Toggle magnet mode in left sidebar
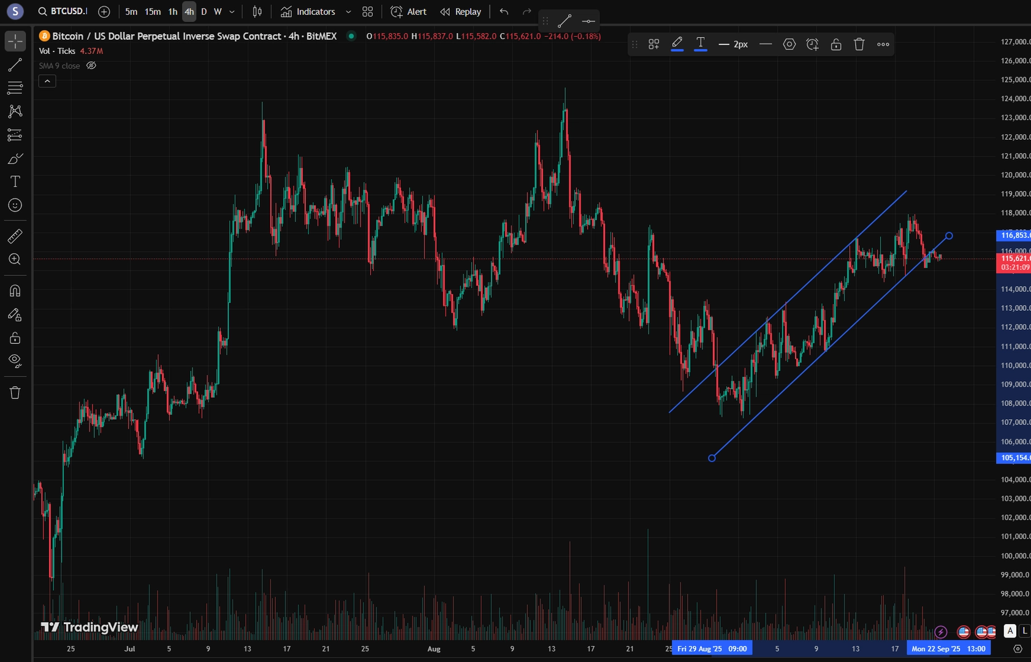This screenshot has width=1031, height=662. (x=15, y=291)
